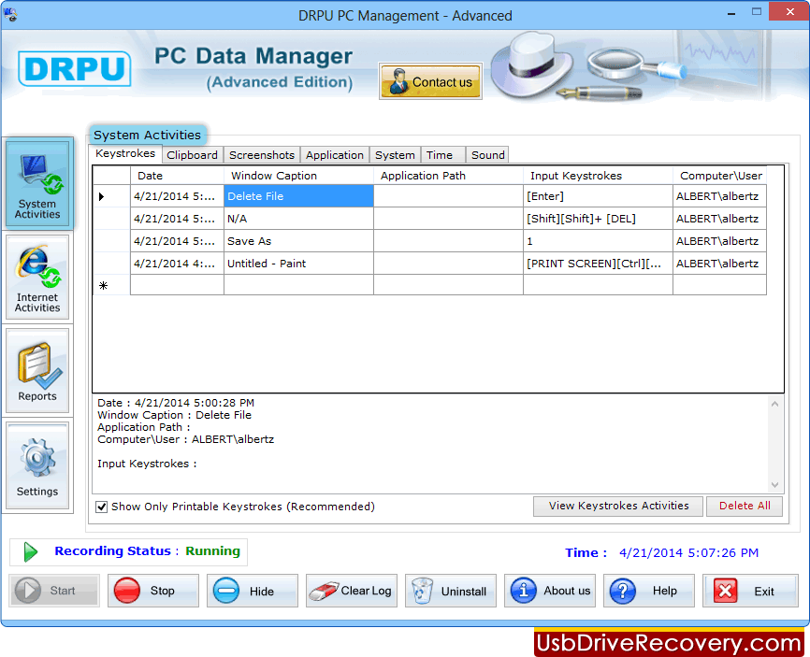The image size is (810, 657).
Task: Click the red Stop recording icon
Action: (x=127, y=590)
